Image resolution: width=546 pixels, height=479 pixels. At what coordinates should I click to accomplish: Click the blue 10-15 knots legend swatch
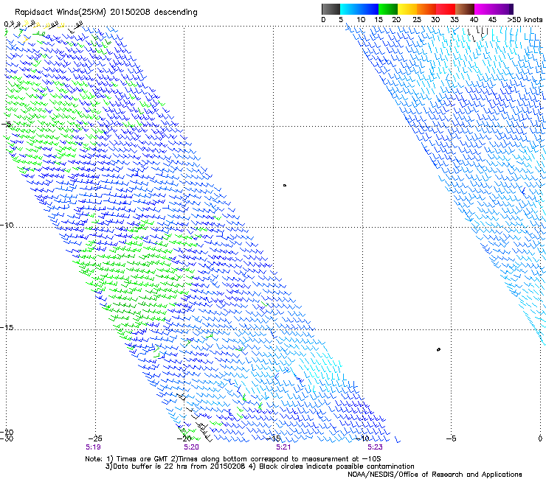pos(369,9)
